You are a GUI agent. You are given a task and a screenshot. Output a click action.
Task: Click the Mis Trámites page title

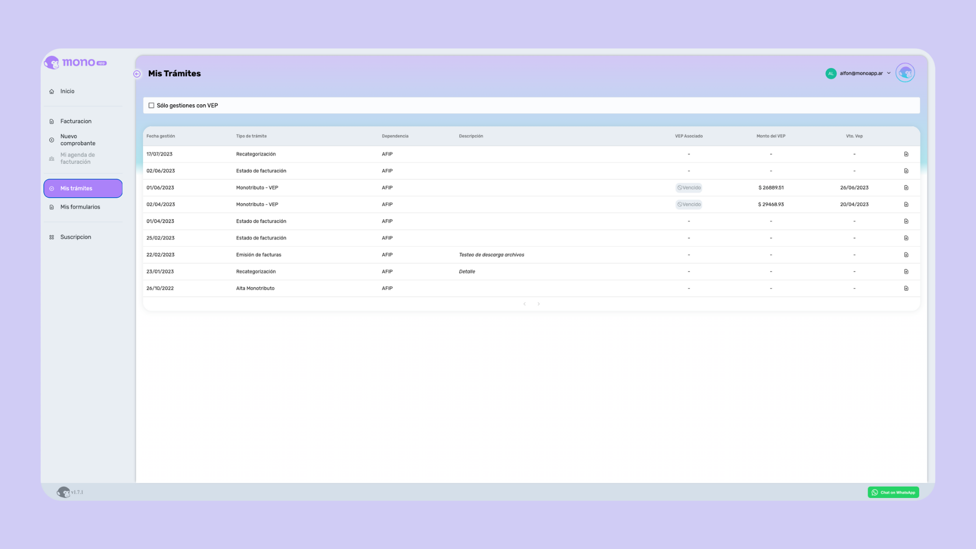[x=174, y=74]
